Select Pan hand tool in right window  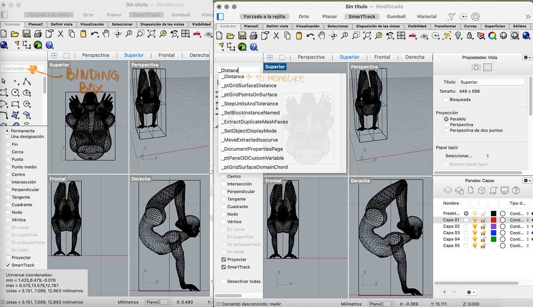(321, 36)
